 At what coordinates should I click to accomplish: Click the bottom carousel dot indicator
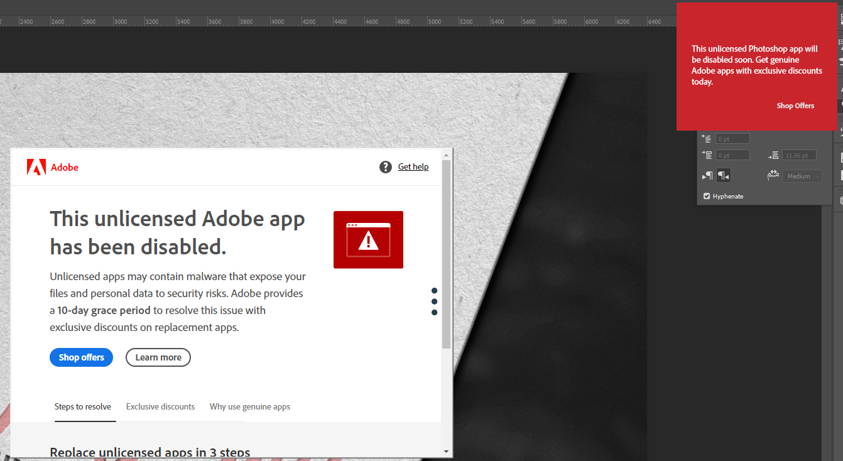[435, 312]
